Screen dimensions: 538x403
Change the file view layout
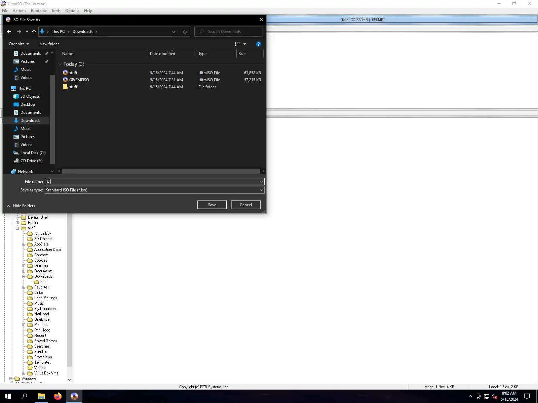pyautogui.click(x=237, y=44)
